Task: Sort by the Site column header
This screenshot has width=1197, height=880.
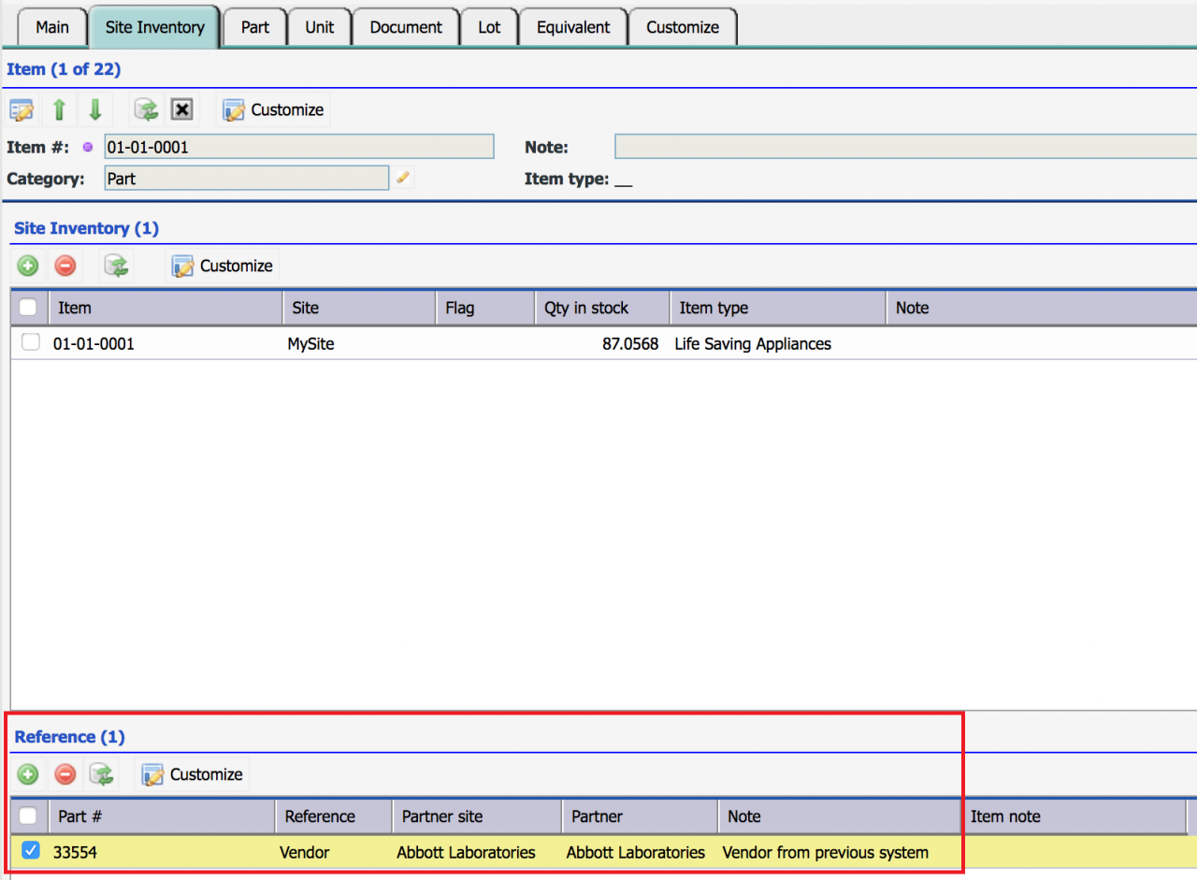Action: pyautogui.click(x=359, y=308)
